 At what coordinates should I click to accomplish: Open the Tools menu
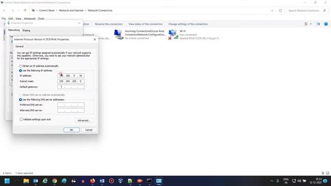click(41, 19)
